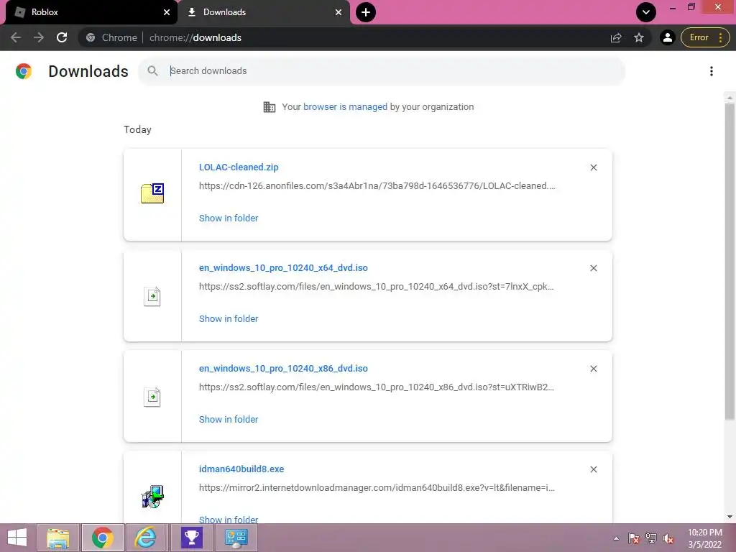Viewport: 736px width, 552px height.
Task: Click the x86 iso file icon
Action: click(x=152, y=397)
